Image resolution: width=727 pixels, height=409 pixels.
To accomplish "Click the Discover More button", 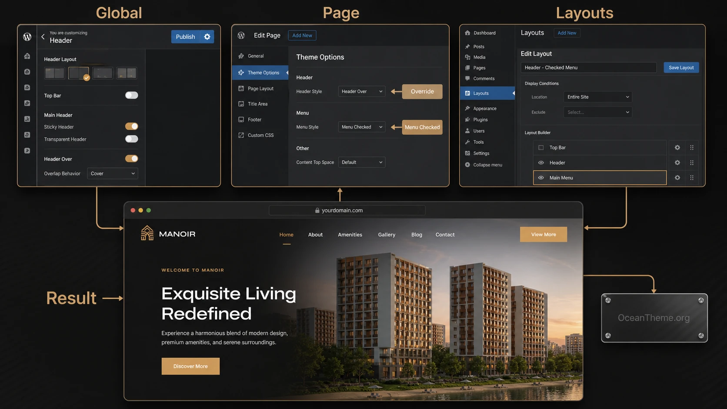I will (190, 366).
